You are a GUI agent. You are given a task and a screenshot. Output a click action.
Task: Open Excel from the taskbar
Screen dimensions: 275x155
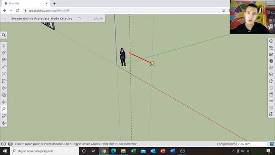coord(133,151)
